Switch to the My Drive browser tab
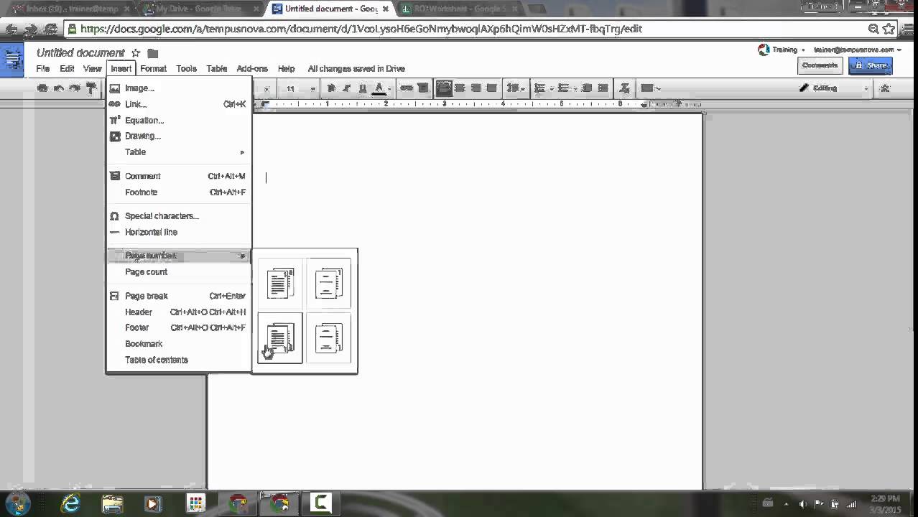The image size is (918, 517). coord(199,9)
